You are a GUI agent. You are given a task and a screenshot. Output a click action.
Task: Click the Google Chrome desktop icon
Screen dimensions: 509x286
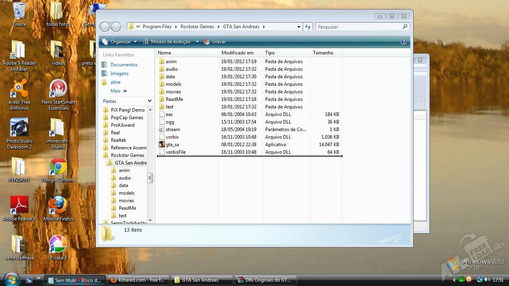[x=58, y=168]
